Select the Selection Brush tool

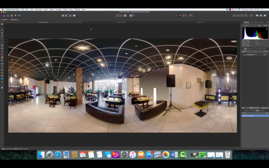[x=2, y=36]
